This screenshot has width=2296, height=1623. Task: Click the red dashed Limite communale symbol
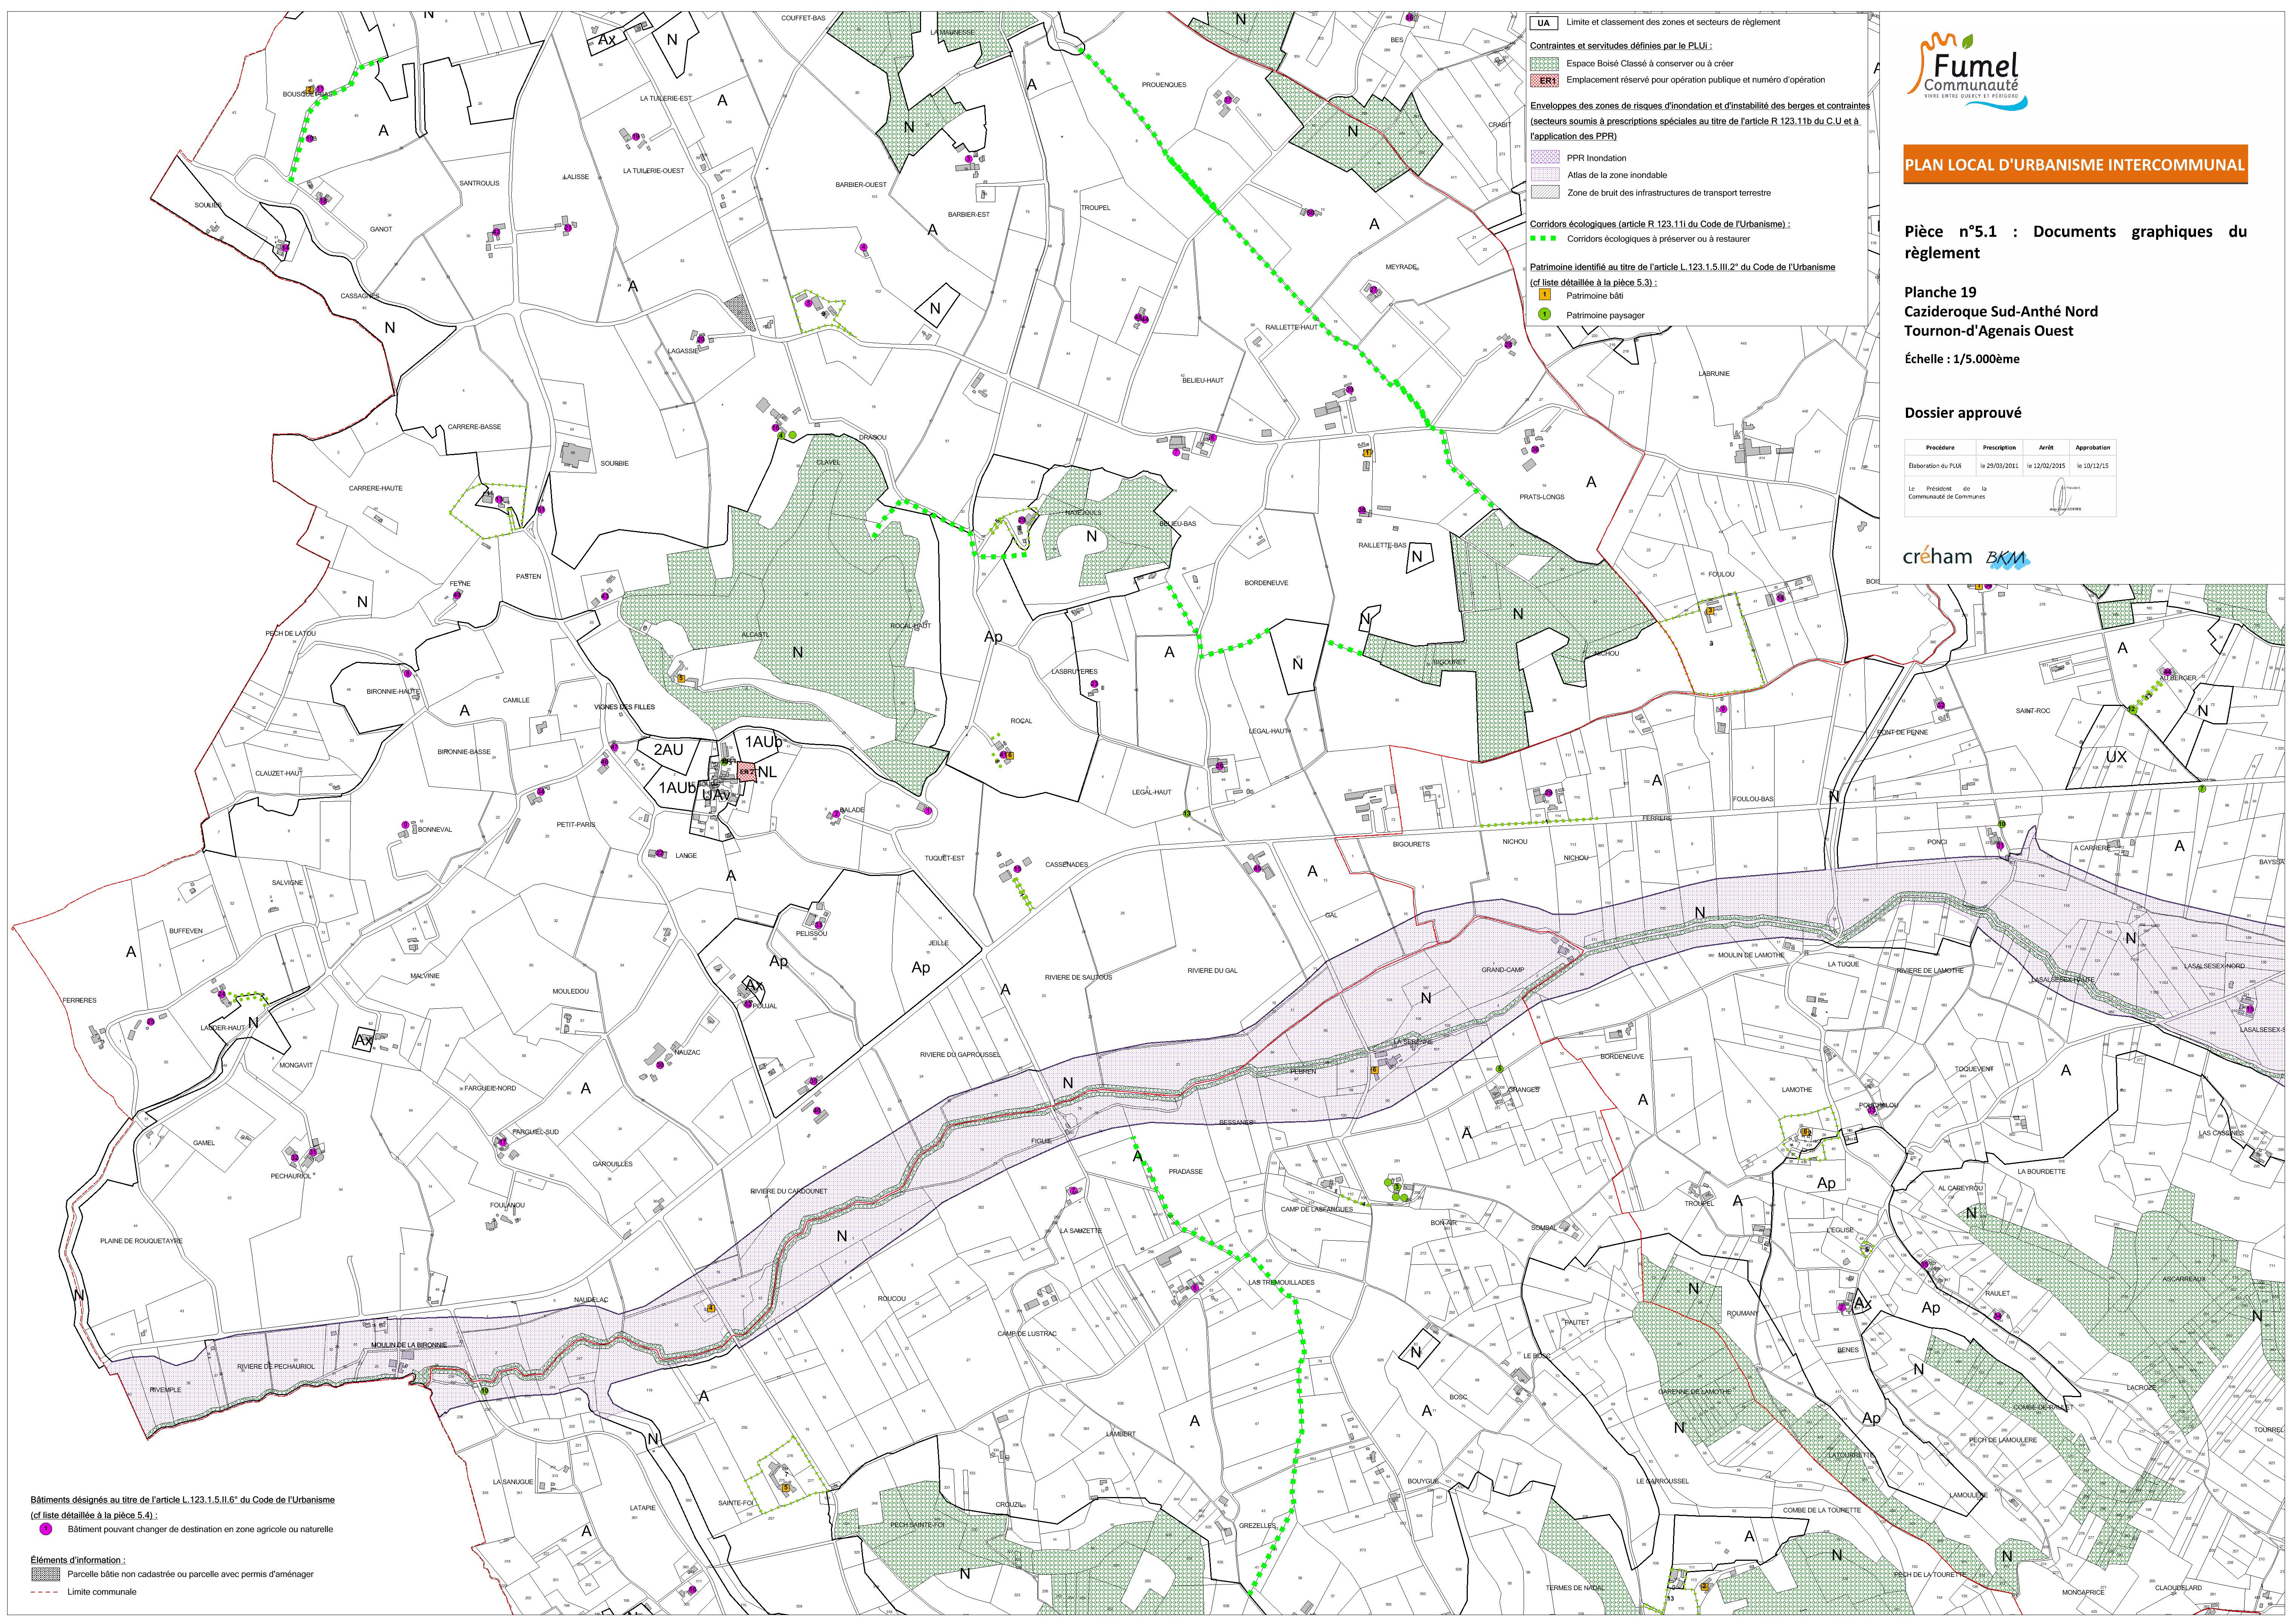point(45,1592)
